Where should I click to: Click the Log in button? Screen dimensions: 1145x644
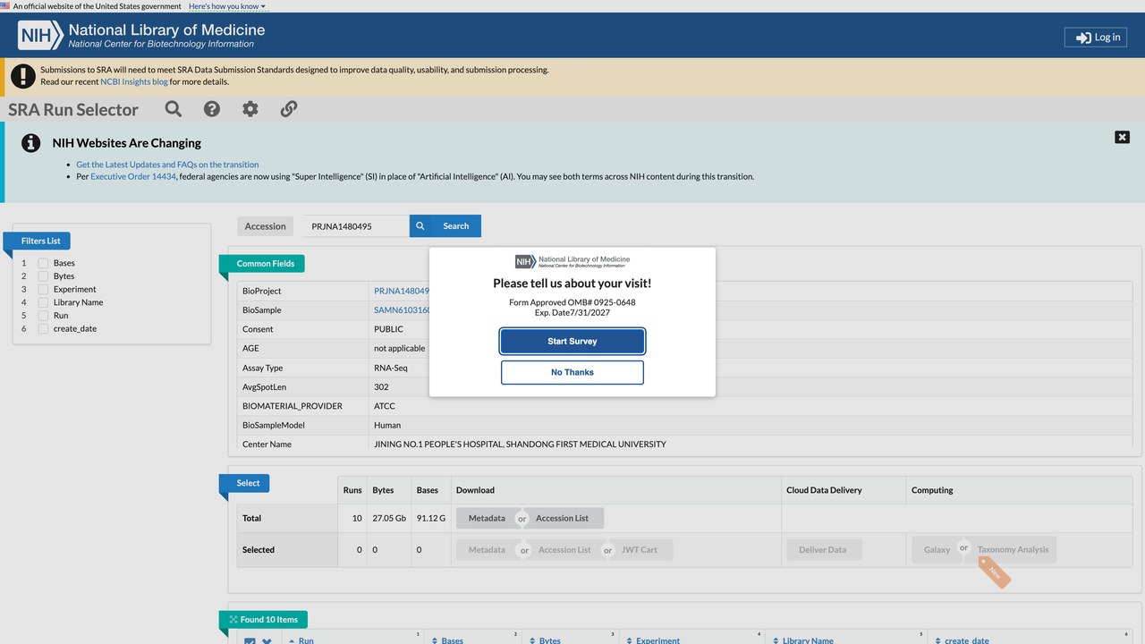point(1096,37)
